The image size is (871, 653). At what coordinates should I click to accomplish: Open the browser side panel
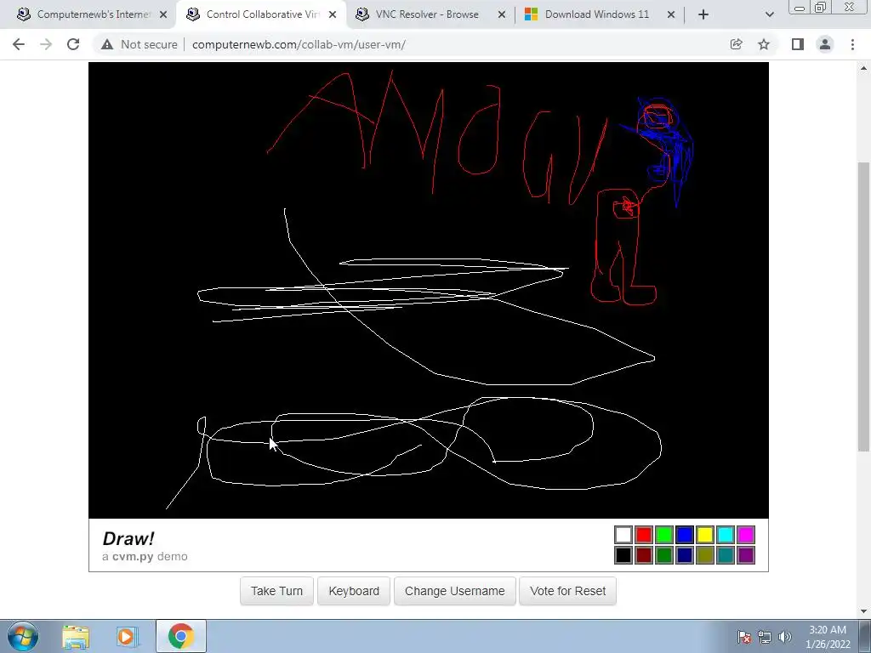[x=798, y=44]
